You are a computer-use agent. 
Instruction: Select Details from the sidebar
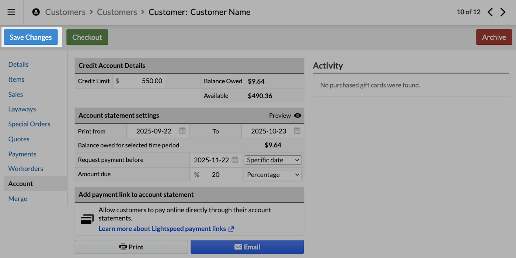(18, 64)
